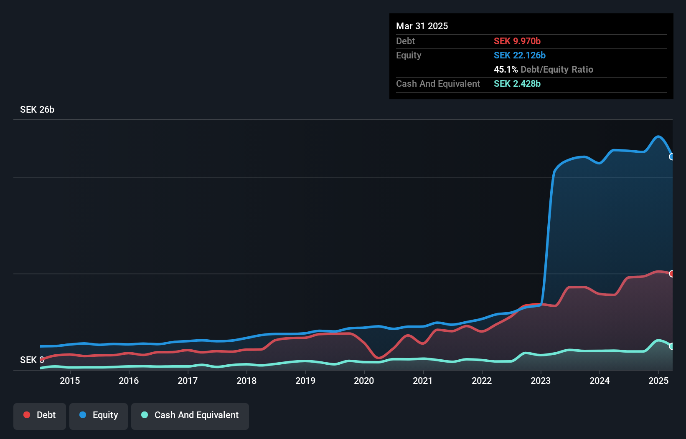
Task: Click the 2017 x-axis label
Action: 188,381
